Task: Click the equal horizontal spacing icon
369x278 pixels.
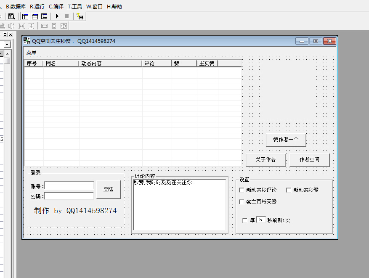Action: [x=21, y=26]
